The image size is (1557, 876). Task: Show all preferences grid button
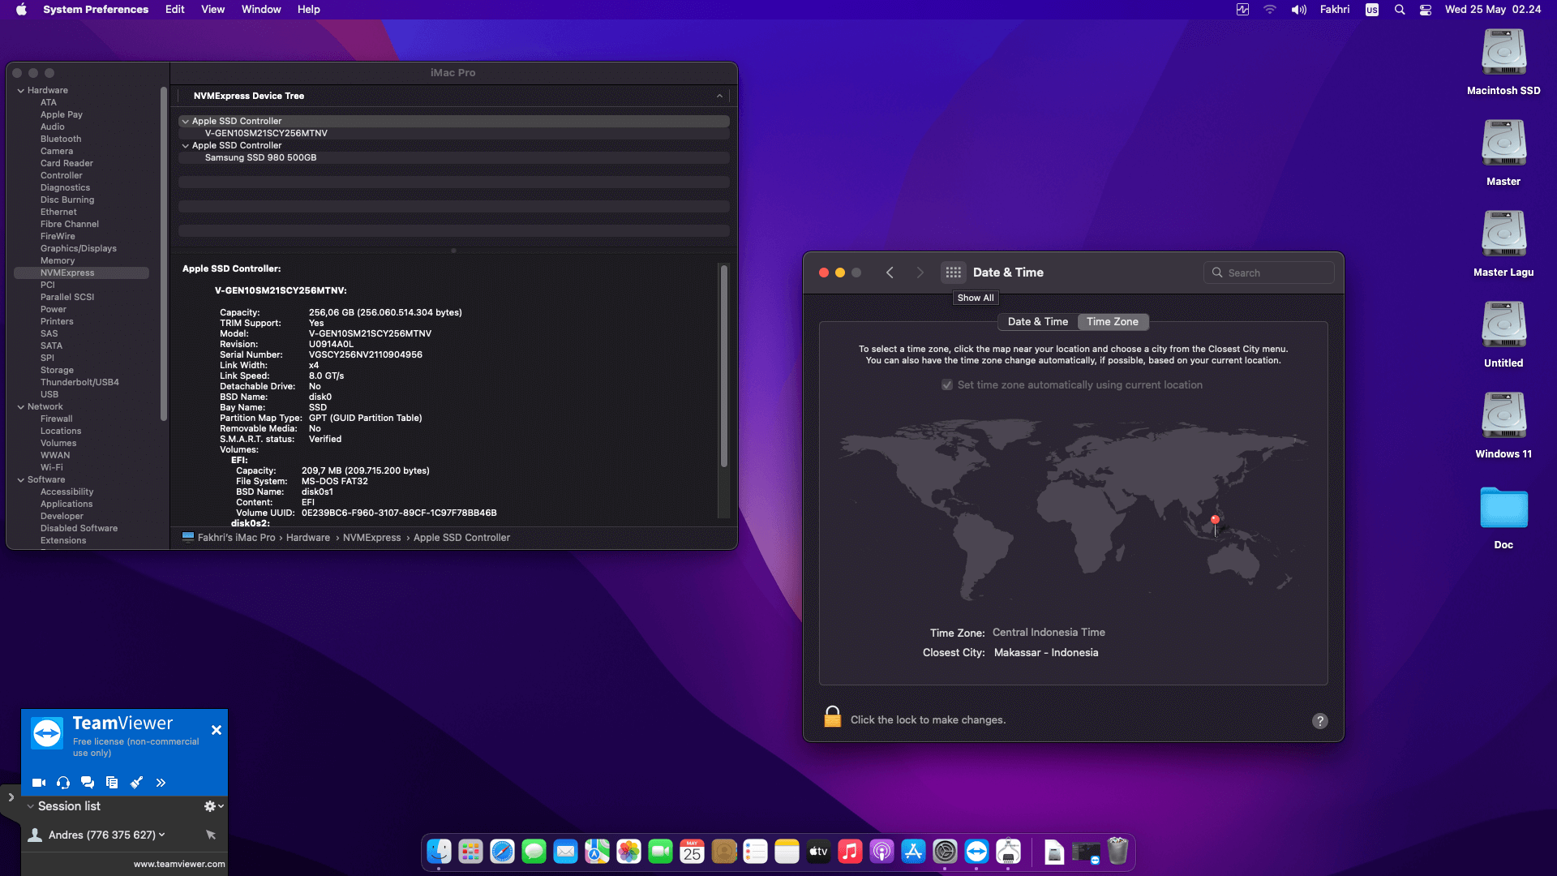click(953, 273)
